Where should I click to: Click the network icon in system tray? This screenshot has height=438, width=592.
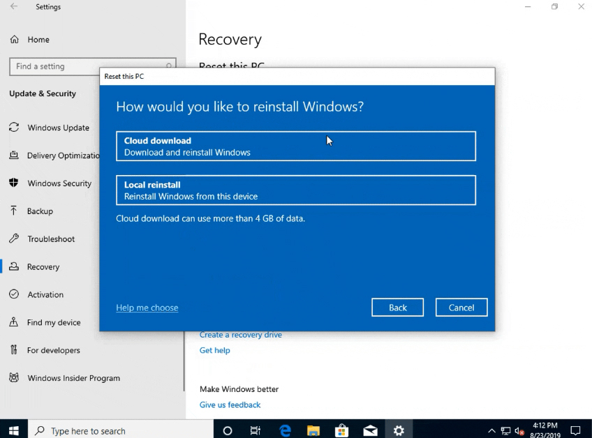(x=505, y=431)
